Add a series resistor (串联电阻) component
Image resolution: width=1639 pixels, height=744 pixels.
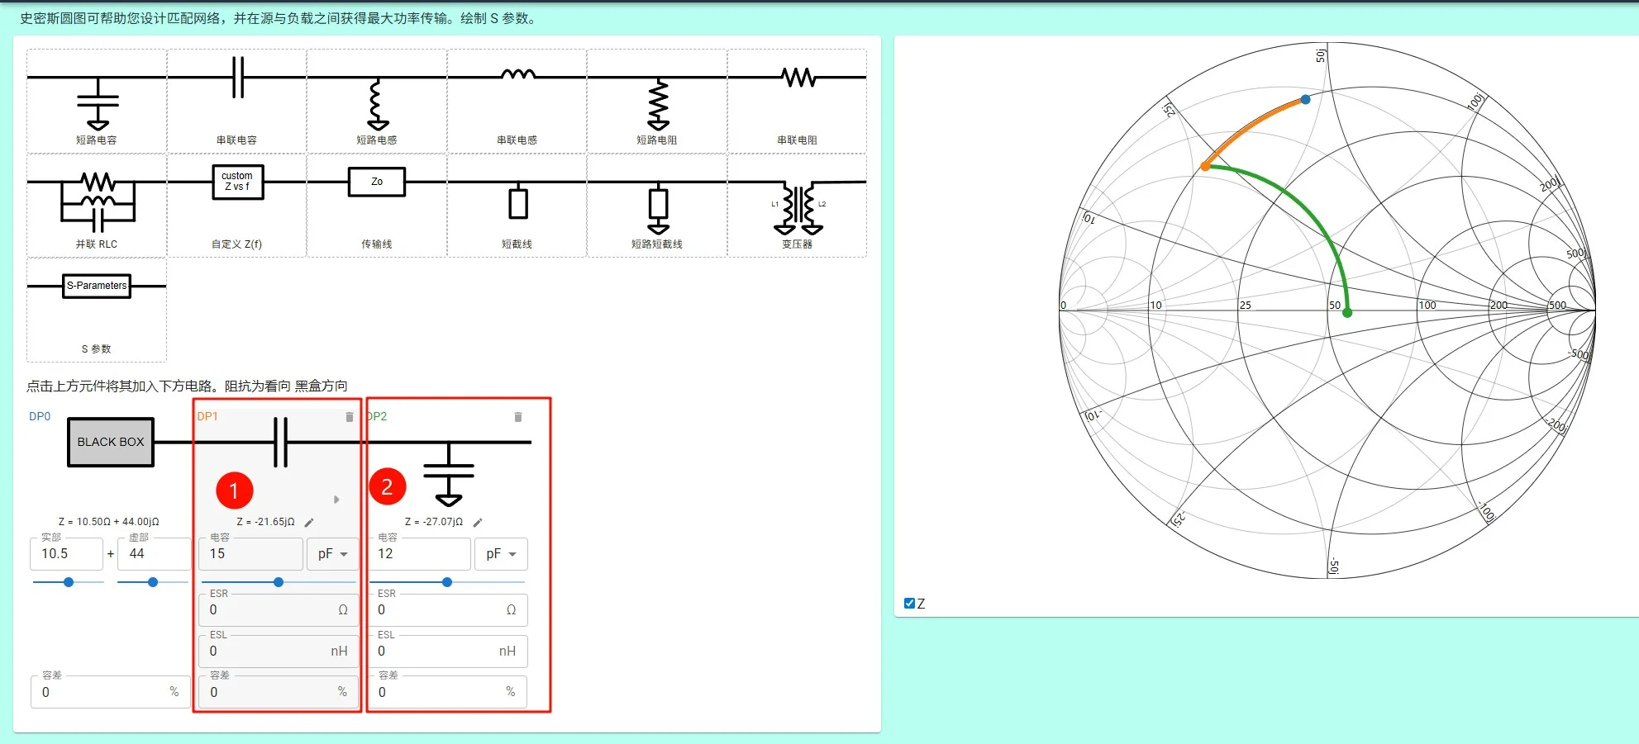pos(798,101)
